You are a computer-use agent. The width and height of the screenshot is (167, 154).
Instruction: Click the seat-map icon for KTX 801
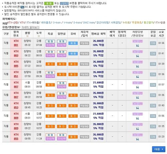pos(138,46)
